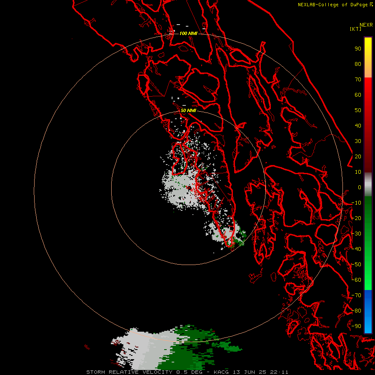The width and height of the screenshot is (375, 375).
Task: Click the -20 tick label on velocity scale
Action: click(x=356, y=218)
